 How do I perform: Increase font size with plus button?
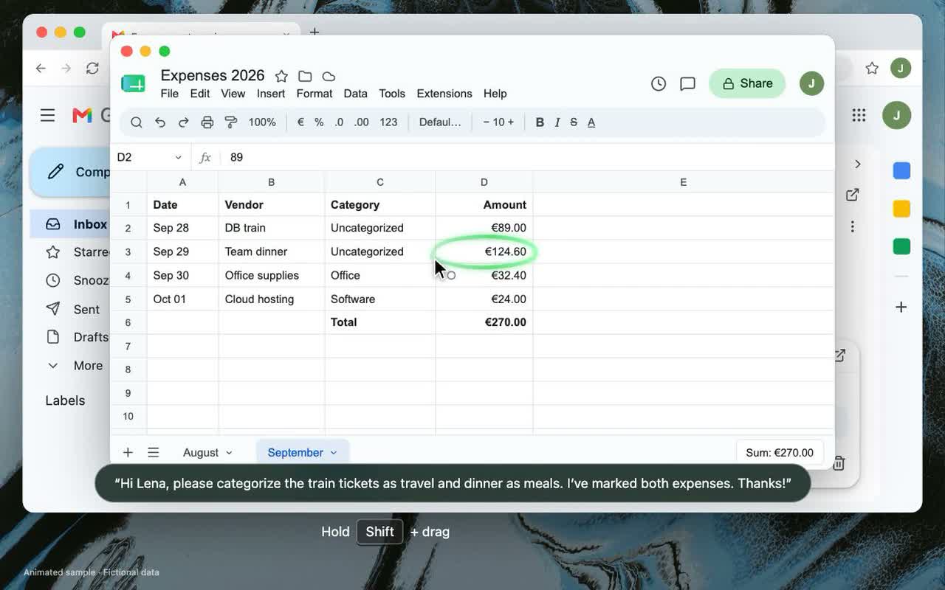pyautogui.click(x=510, y=122)
